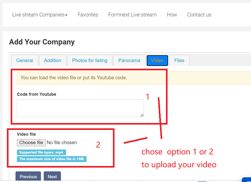Go back with the Previous button
Screen dimensions: 251x182
28,176
